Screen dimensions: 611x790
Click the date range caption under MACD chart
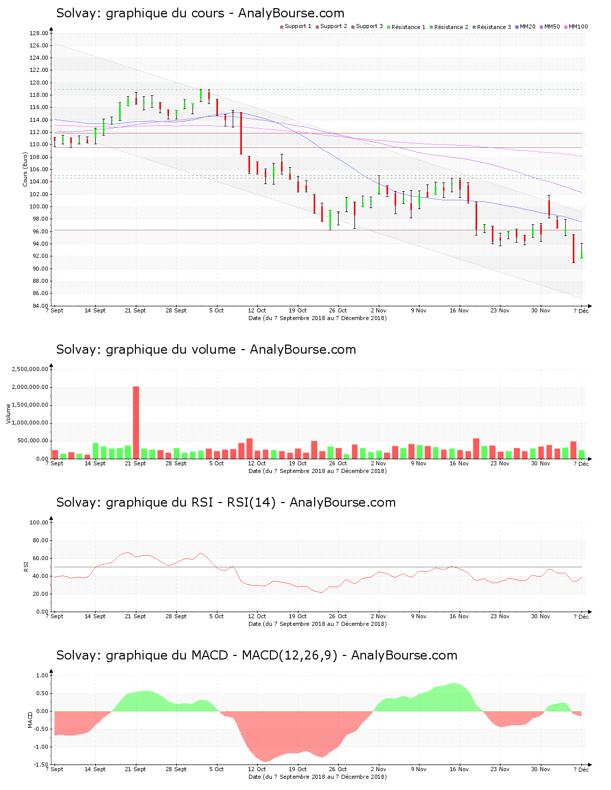tap(318, 777)
